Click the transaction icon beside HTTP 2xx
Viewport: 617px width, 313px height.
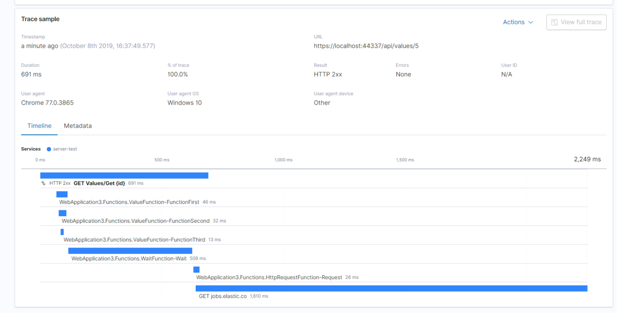tap(44, 183)
